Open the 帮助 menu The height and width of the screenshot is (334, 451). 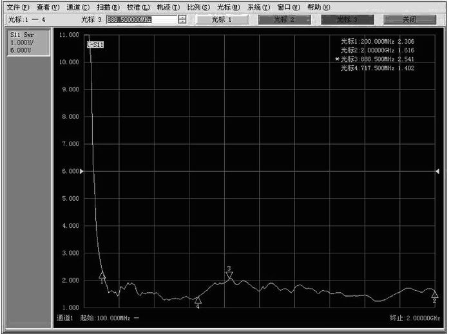318,7
